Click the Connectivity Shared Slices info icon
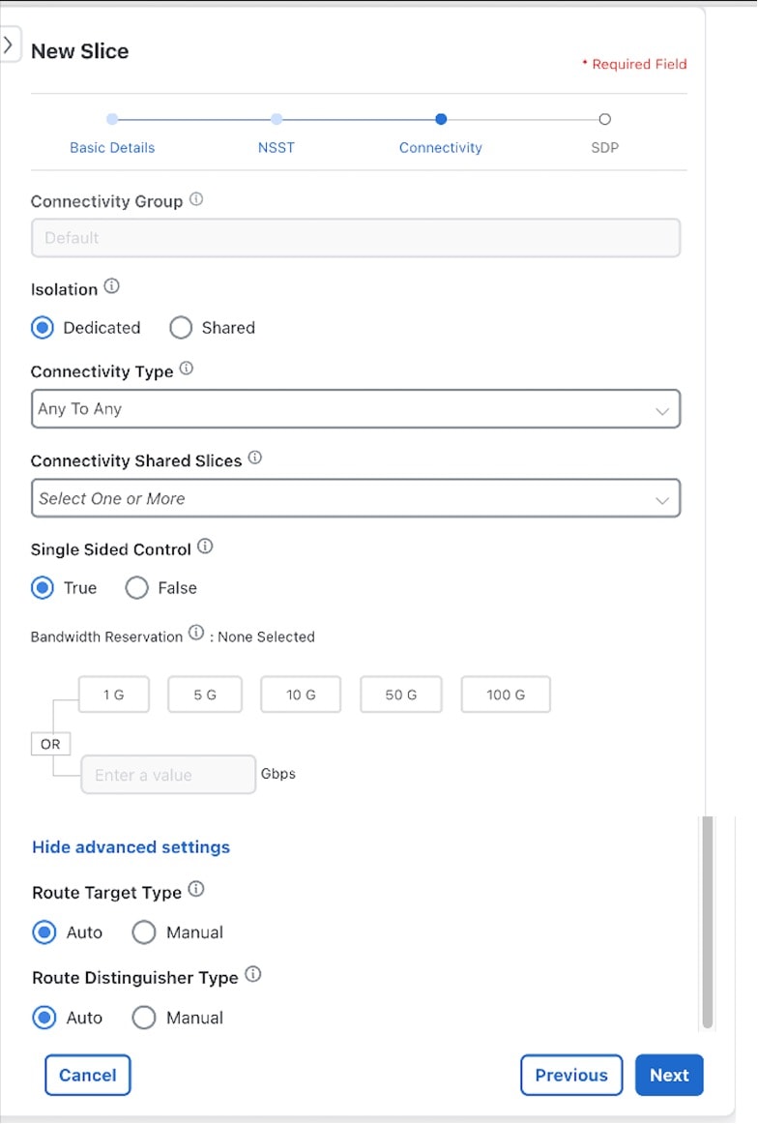 click(x=253, y=456)
